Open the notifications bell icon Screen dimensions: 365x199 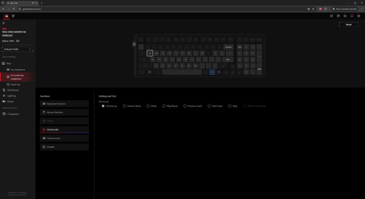[x=352, y=16]
